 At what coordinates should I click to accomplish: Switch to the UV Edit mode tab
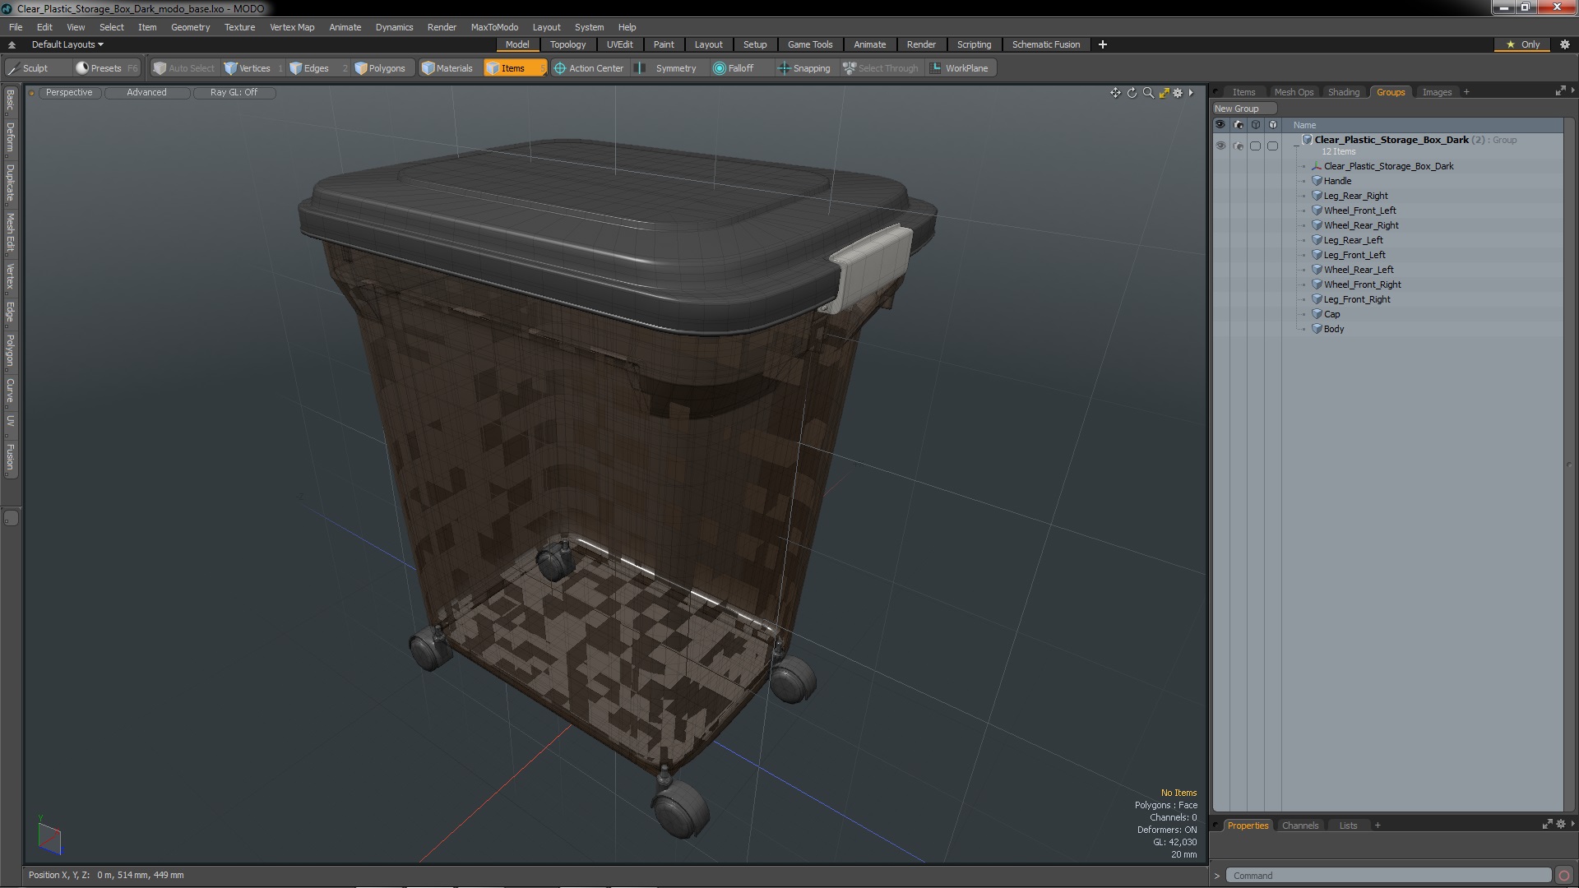618,44
